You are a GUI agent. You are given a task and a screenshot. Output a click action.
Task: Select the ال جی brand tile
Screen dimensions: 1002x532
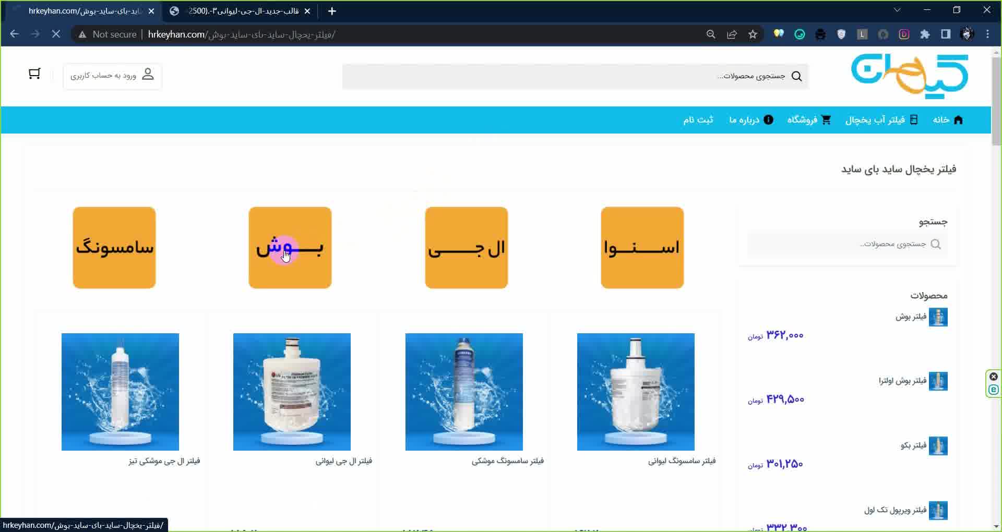coord(467,248)
